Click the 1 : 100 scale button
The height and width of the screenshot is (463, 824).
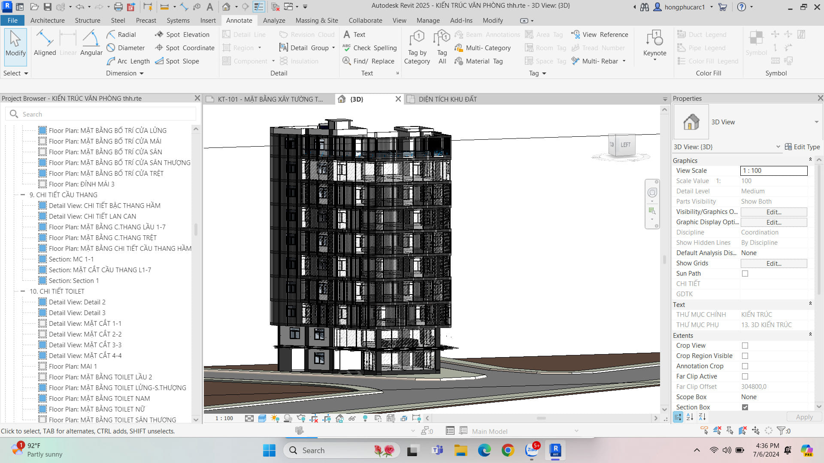pyautogui.click(x=224, y=418)
